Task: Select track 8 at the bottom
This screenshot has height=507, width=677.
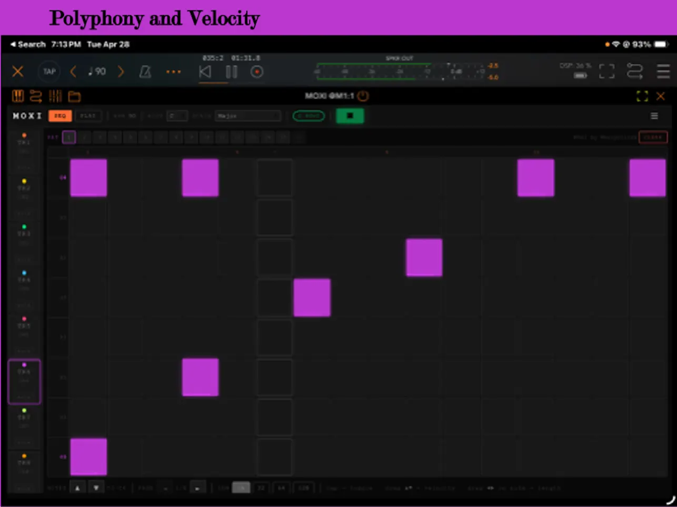Action: pyautogui.click(x=24, y=473)
